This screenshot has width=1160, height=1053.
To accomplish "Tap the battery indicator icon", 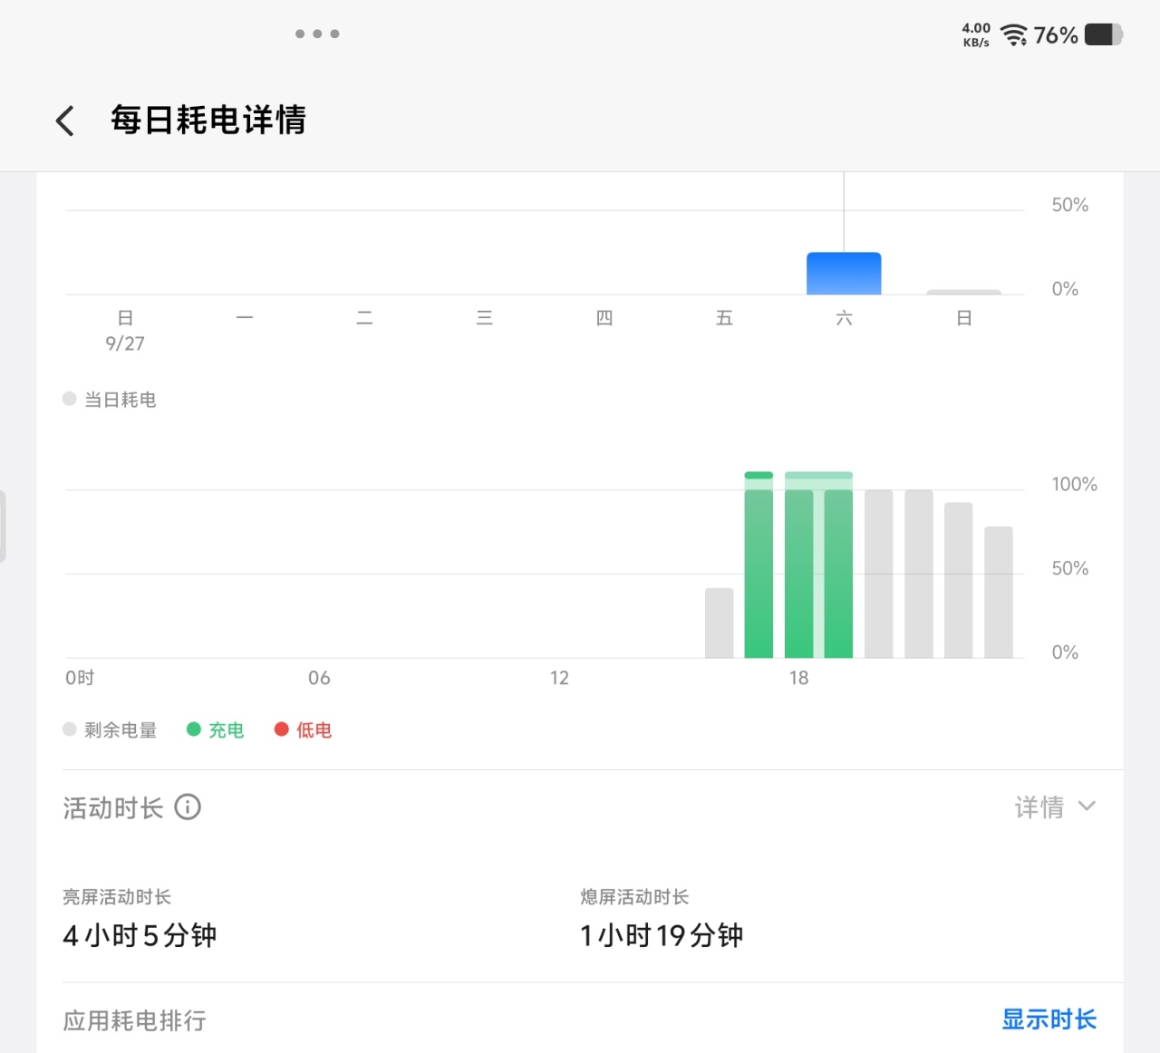I will coord(1103,34).
